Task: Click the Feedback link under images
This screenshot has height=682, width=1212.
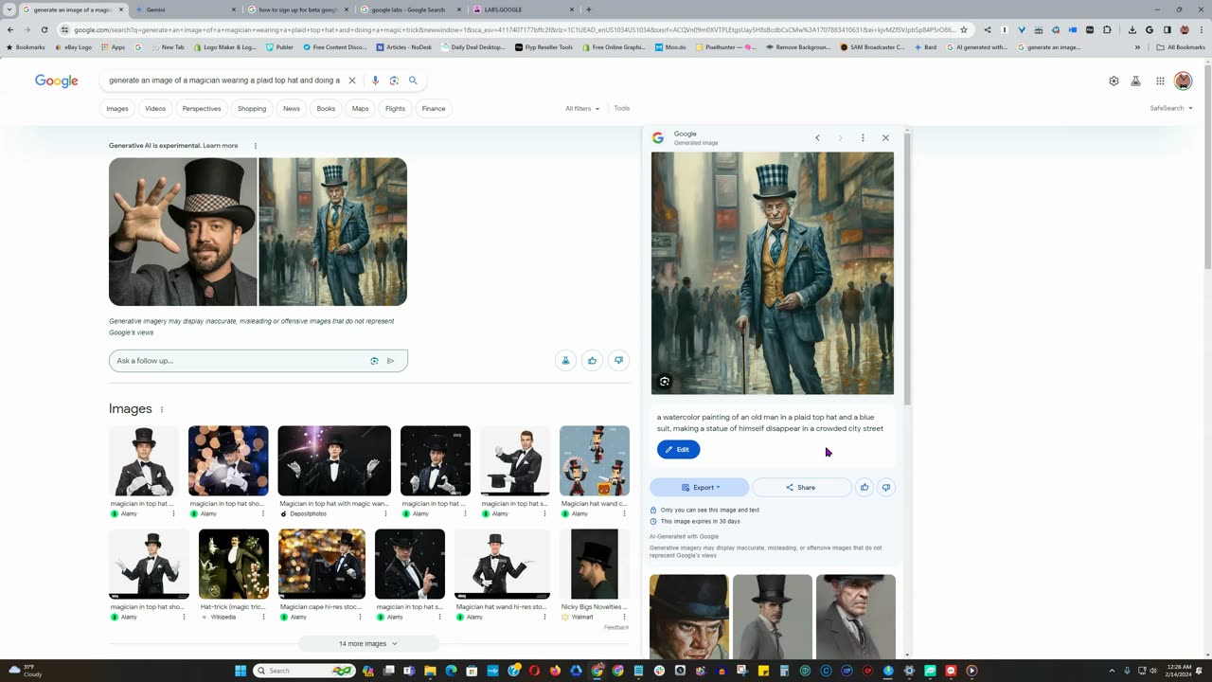Action: point(616,628)
